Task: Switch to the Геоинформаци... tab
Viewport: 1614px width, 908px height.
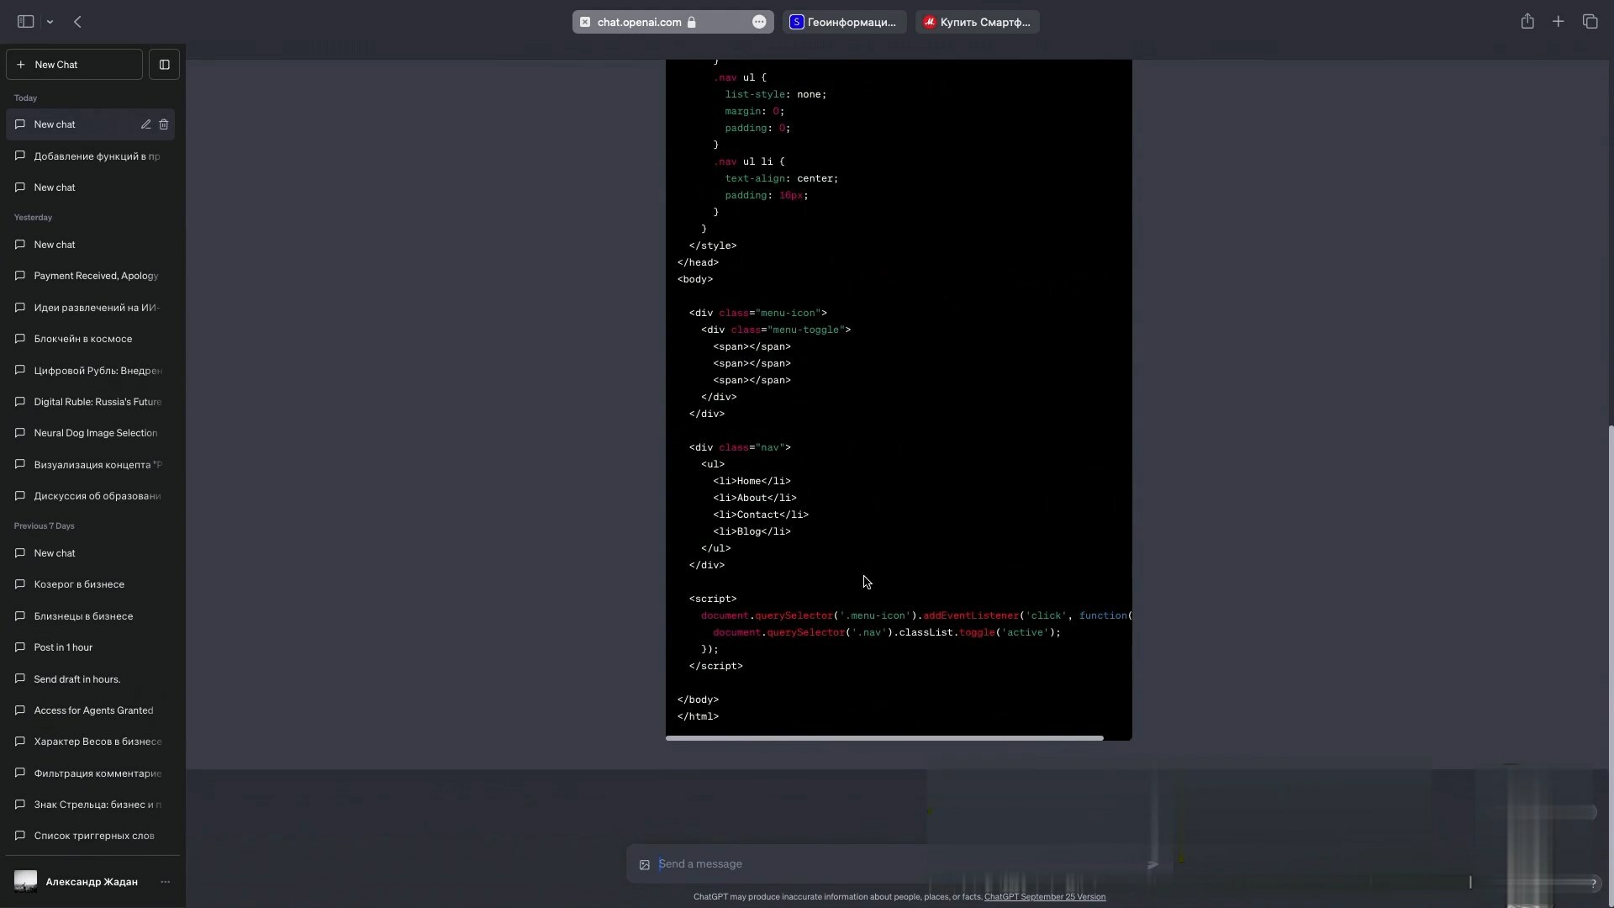Action: pyautogui.click(x=844, y=22)
